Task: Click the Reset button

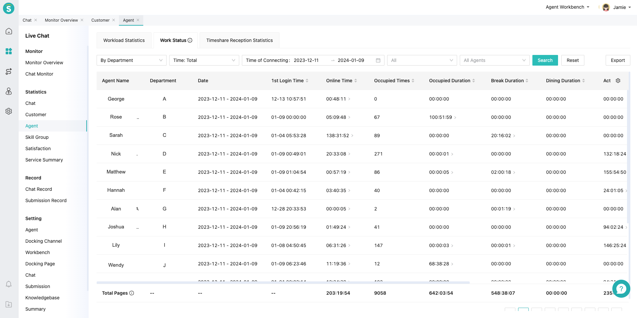Action: click(573, 60)
